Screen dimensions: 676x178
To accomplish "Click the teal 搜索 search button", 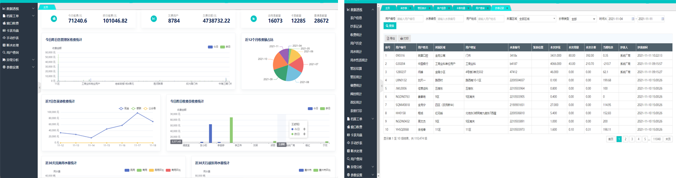I will (x=390, y=26).
